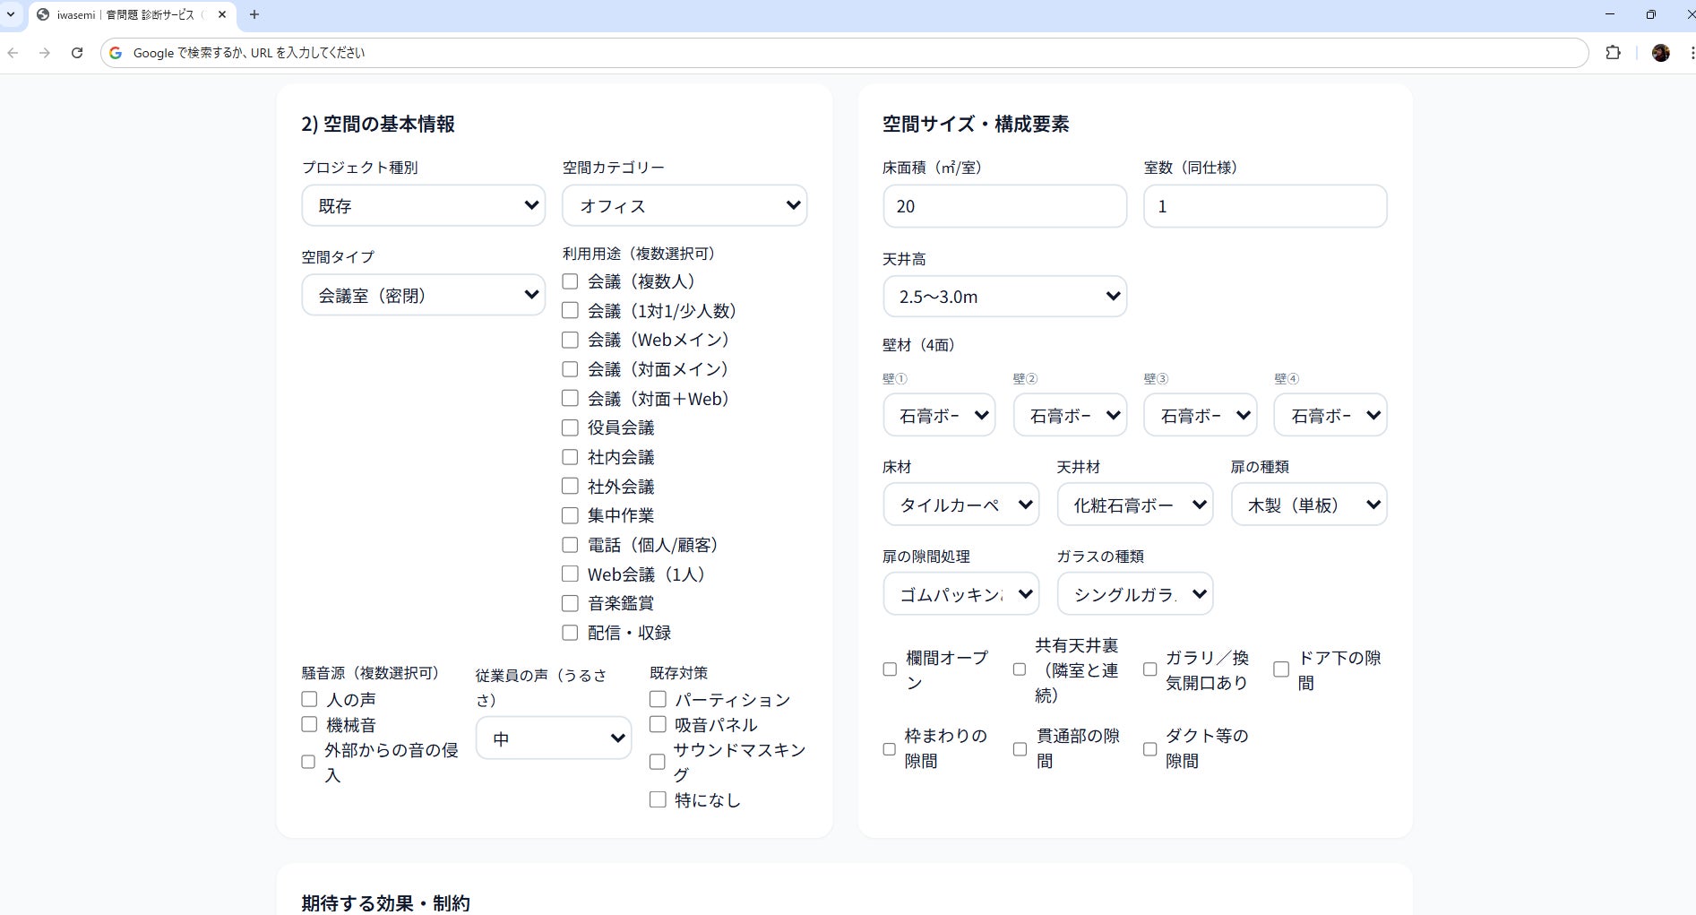1696x915 pixels.
Task: Check 社内会議 option
Action: (570, 457)
